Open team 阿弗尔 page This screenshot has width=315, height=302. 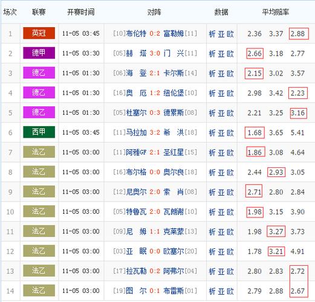pos(174,271)
